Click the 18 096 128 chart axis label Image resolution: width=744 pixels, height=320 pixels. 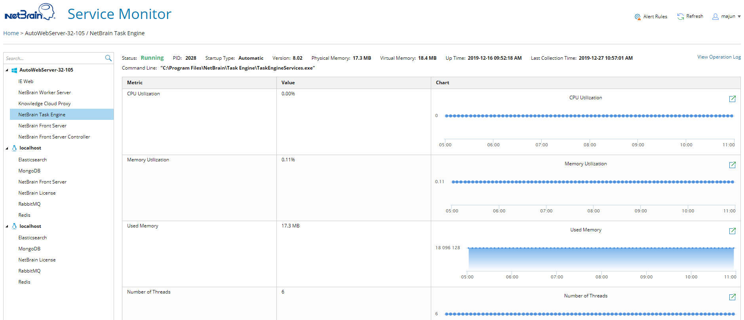[x=448, y=248]
